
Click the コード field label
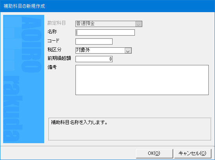(53, 41)
